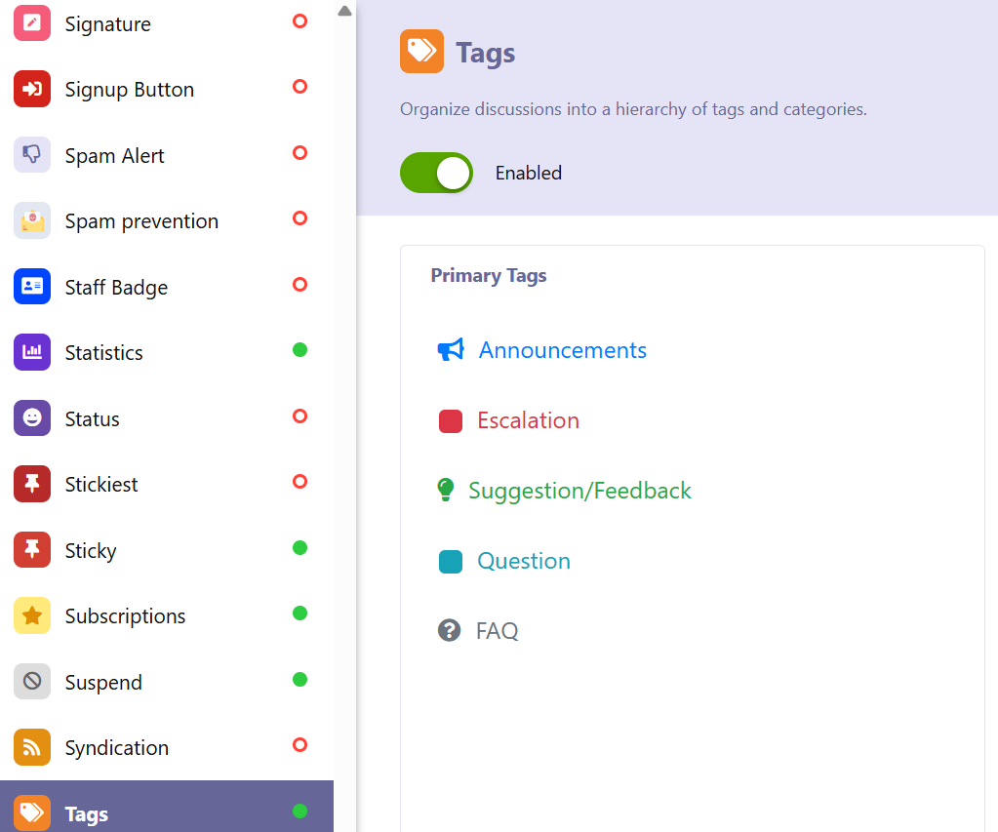Open the Spam prevention extension settings
The image size is (998, 832).
141,221
